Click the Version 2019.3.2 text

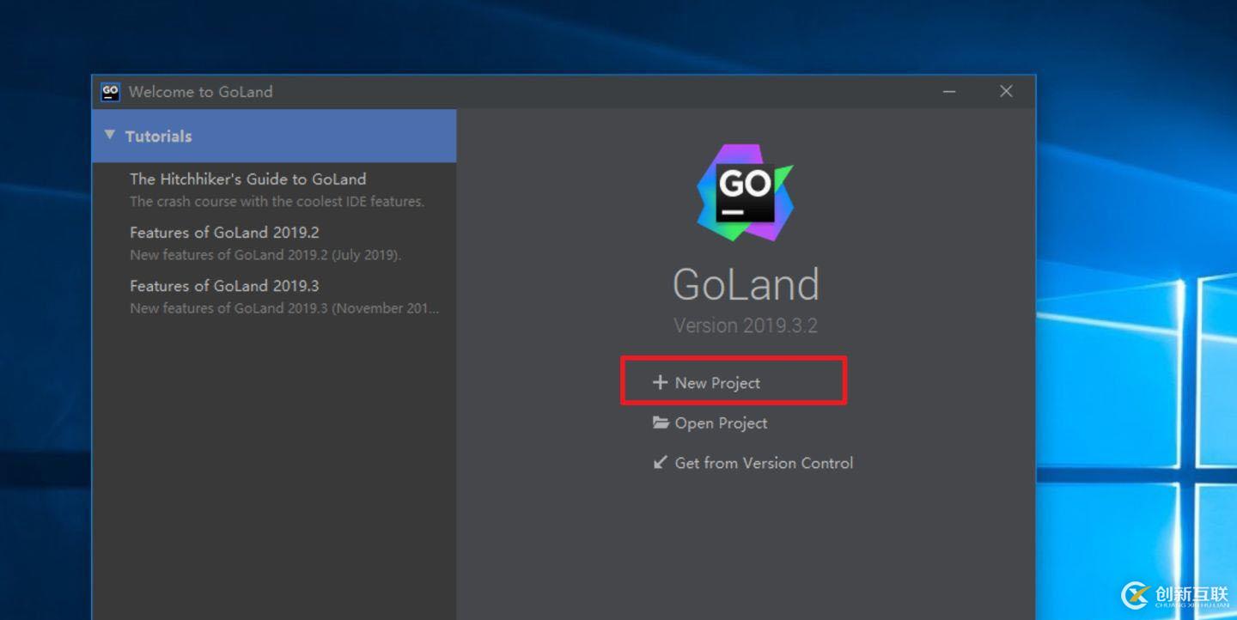click(746, 325)
